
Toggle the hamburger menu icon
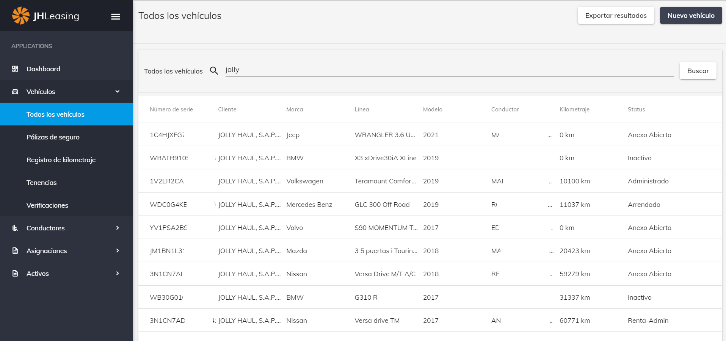point(116,16)
